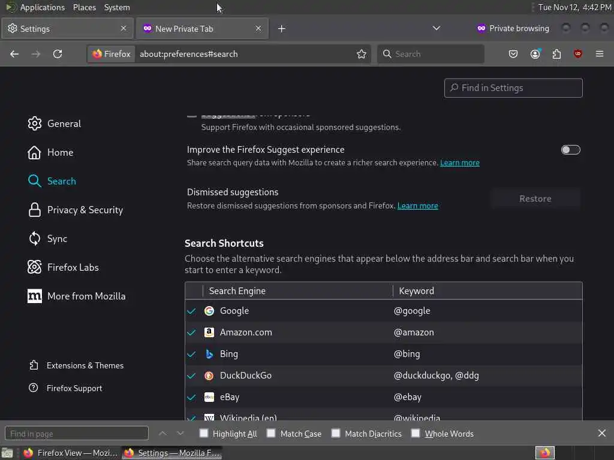Image resolution: width=614 pixels, height=460 pixels.
Task: Click the address bar URL field
Action: click(245, 54)
